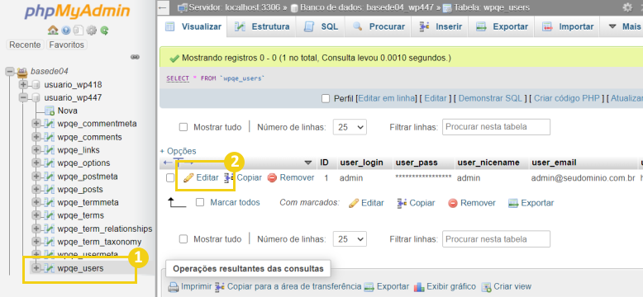Click the upper Filtrar linhas search field
Image resolution: width=643 pixels, height=297 pixels.
pos(496,127)
